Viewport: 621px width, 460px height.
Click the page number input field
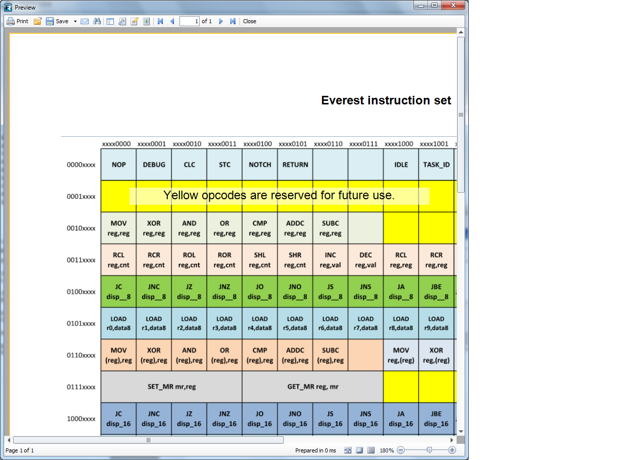click(190, 21)
